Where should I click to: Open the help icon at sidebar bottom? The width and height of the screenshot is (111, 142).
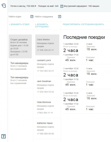click(x=4, y=136)
